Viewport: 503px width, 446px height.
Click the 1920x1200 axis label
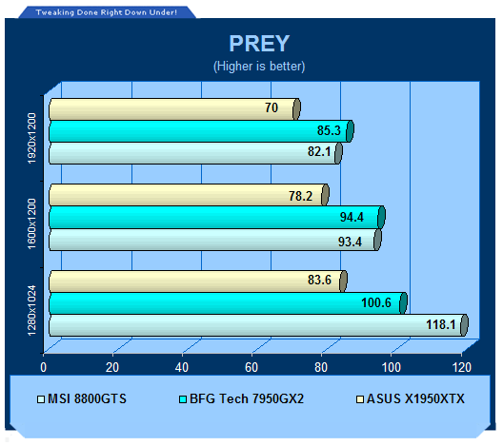coord(31,138)
